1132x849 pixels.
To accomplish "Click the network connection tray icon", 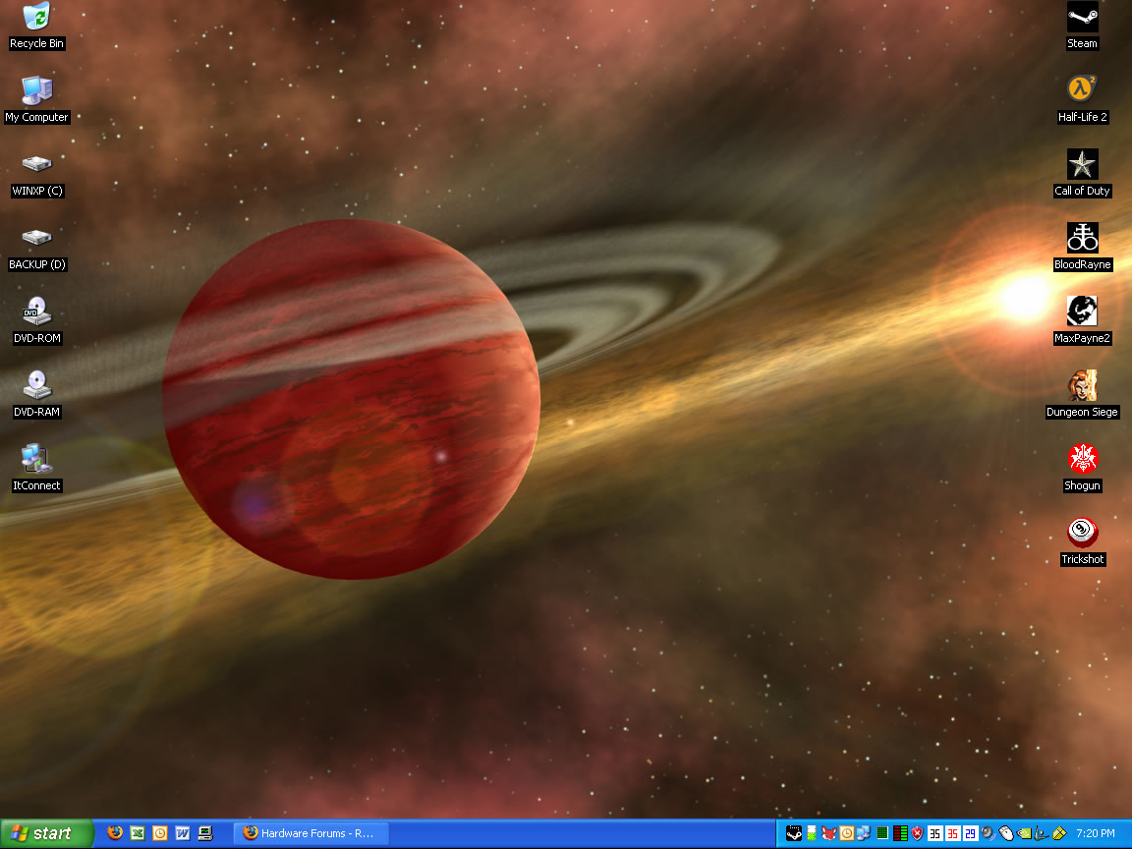I will coord(864,834).
